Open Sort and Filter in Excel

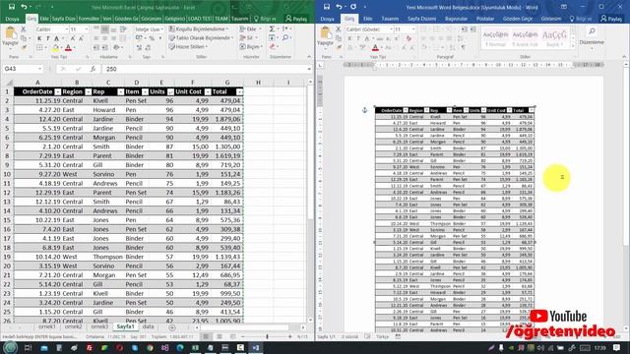[285, 29]
